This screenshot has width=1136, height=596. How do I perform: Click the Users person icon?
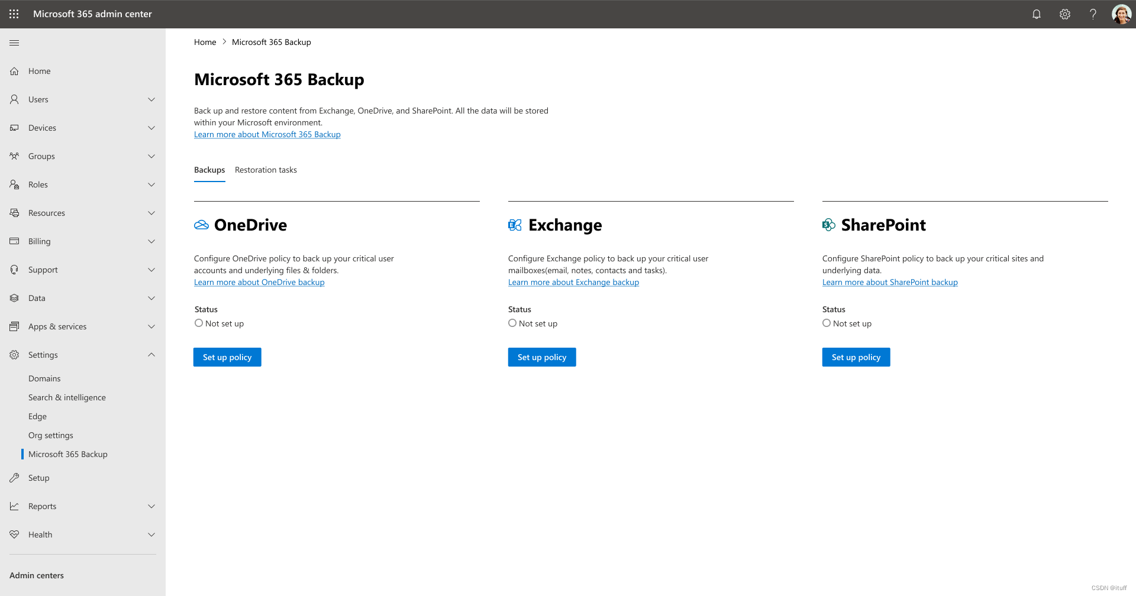[x=14, y=99]
